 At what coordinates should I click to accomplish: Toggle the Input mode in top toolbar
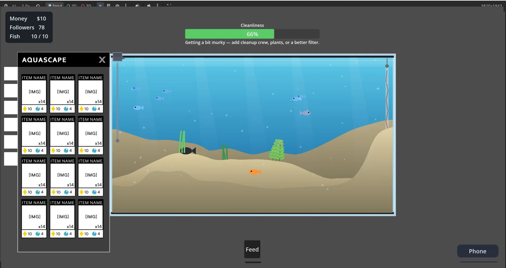(x=55, y=5)
